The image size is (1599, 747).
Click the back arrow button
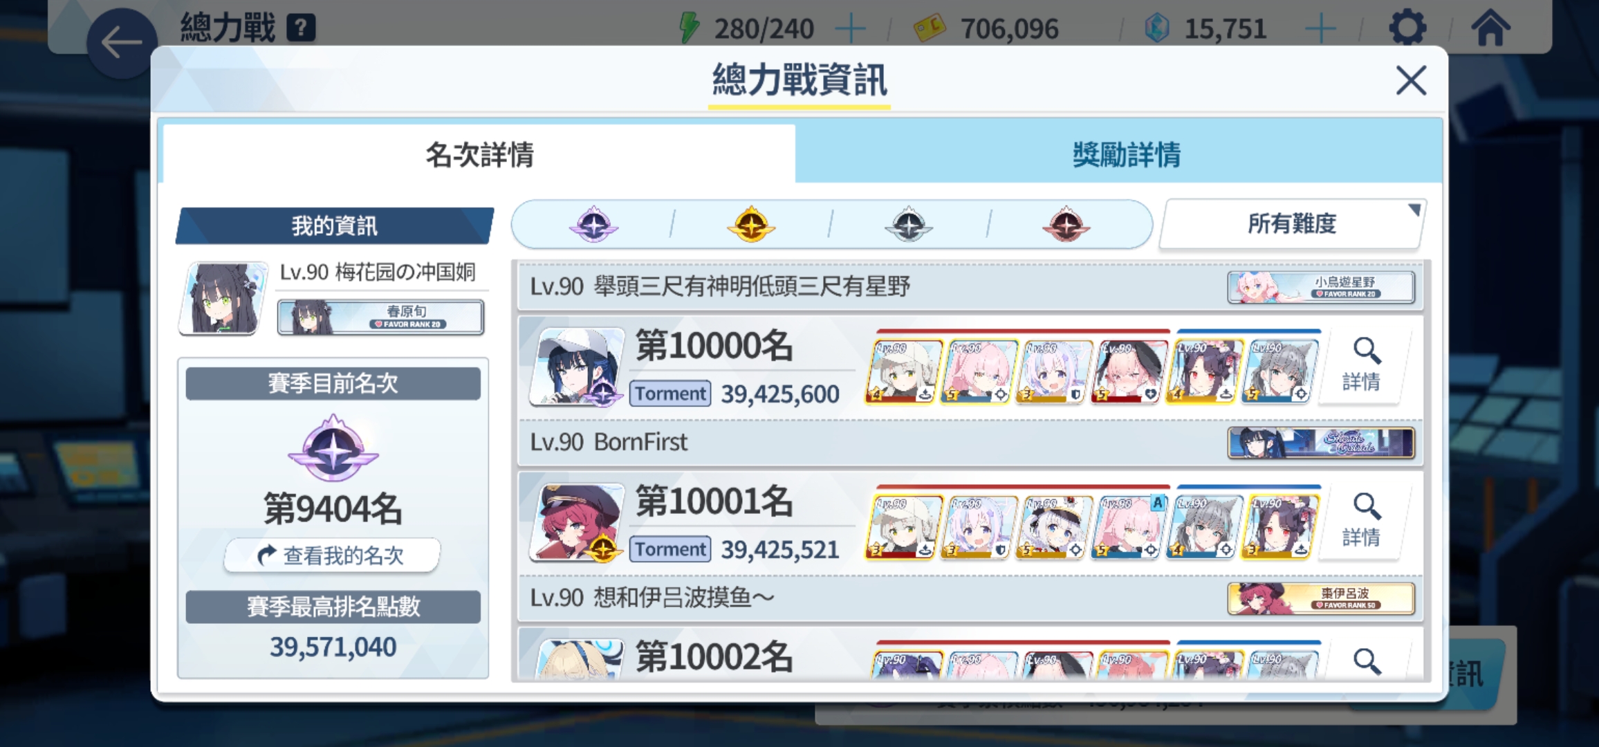122,43
